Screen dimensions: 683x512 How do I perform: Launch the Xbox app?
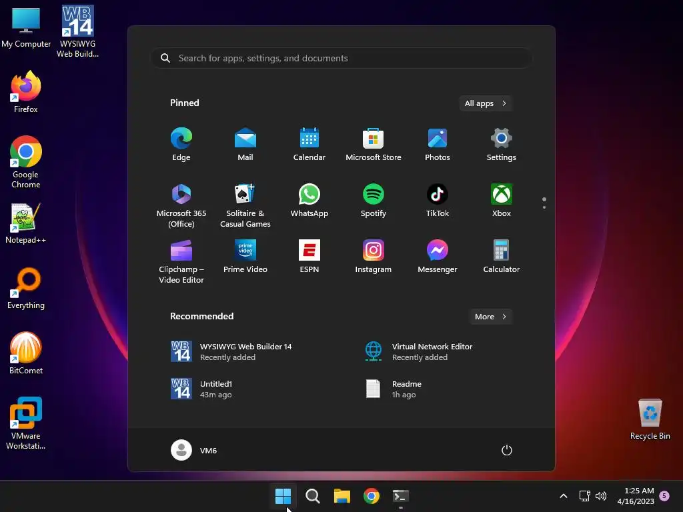click(x=502, y=201)
